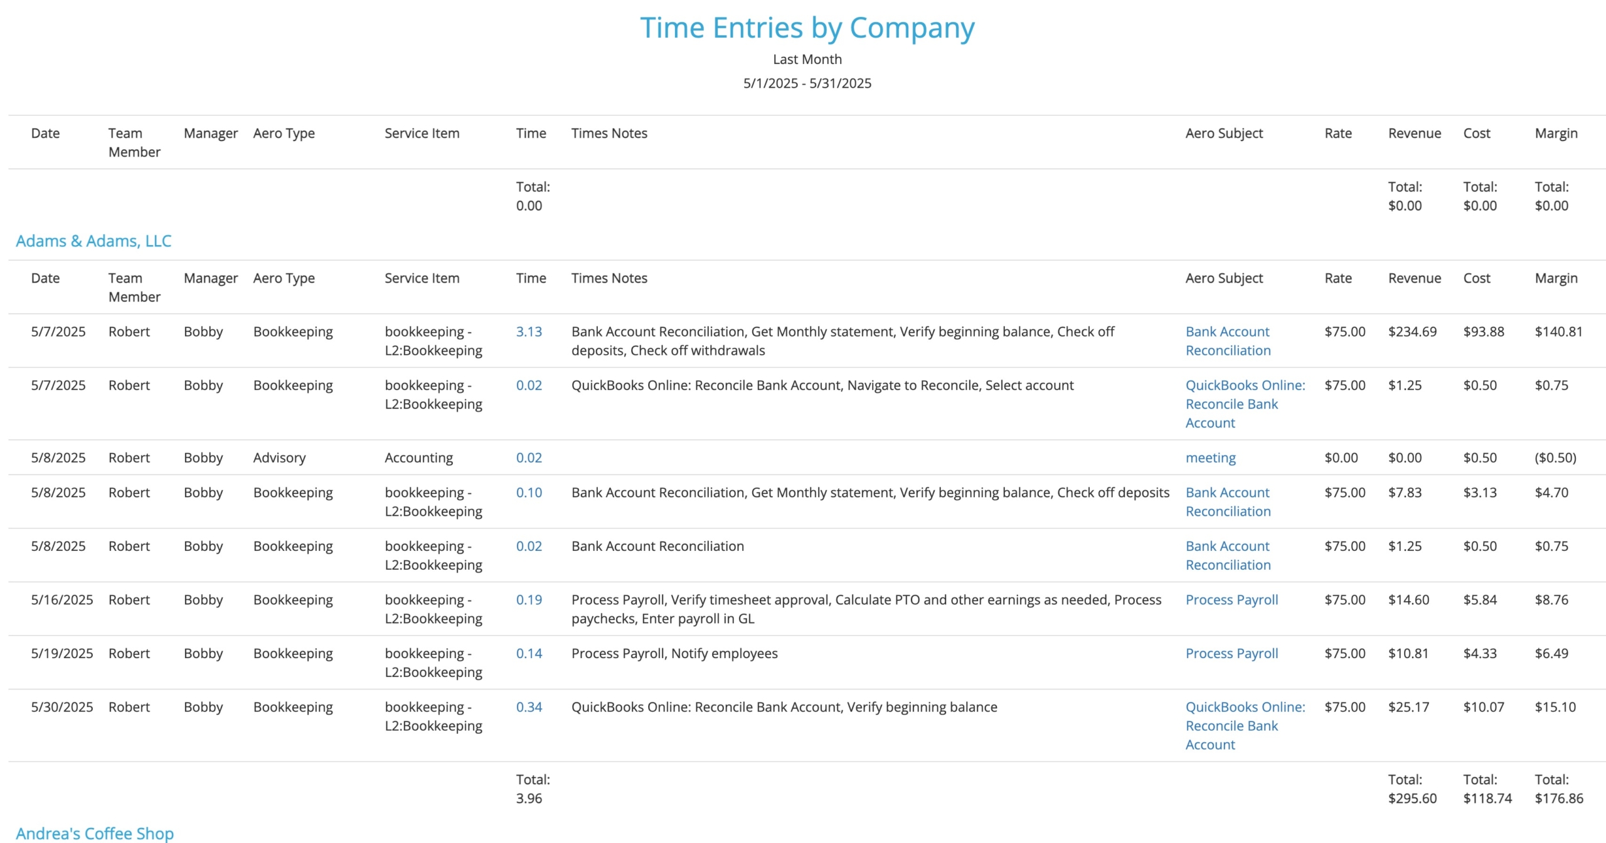The height and width of the screenshot is (843, 1606).
Task: Click the Aero Subject header in Adams table
Action: pos(1224,278)
